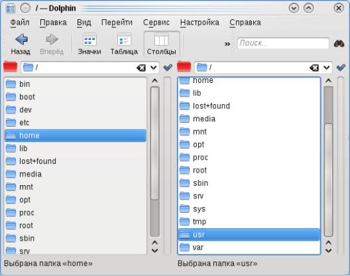Open Вид menu
Viewport: 350px width, 276px height.
(x=84, y=23)
